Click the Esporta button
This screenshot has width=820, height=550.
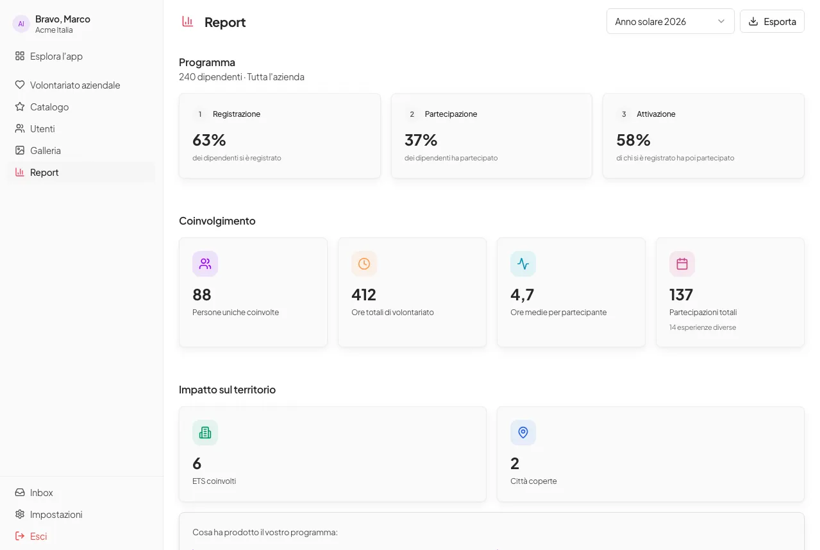click(x=772, y=21)
